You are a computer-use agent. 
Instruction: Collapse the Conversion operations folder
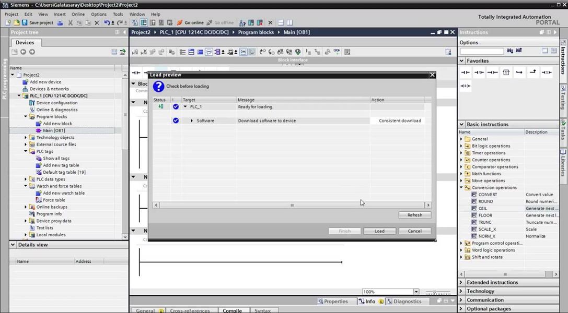461,188
